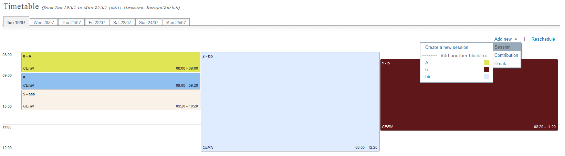Choose Contribution from the Add new menu
Viewport: 565px width, 156px height.
click(506, 55)
